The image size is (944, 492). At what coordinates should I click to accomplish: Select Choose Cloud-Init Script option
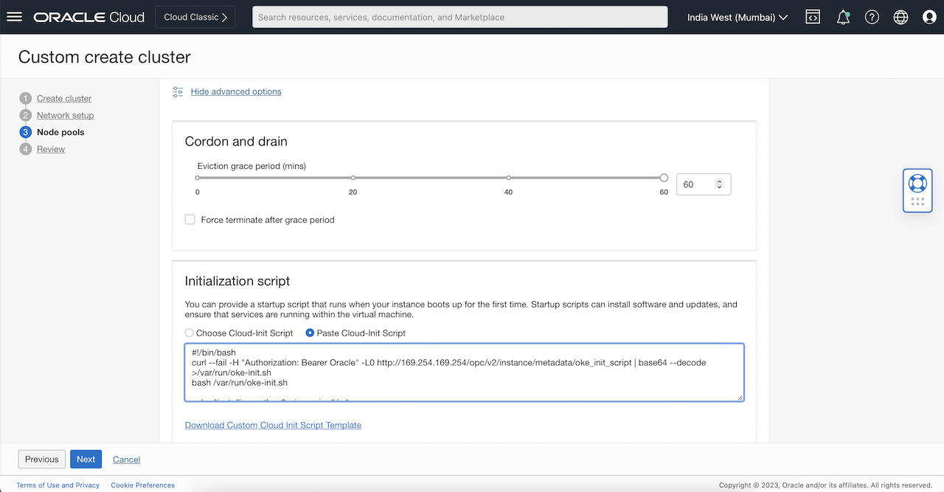(190, 333)
